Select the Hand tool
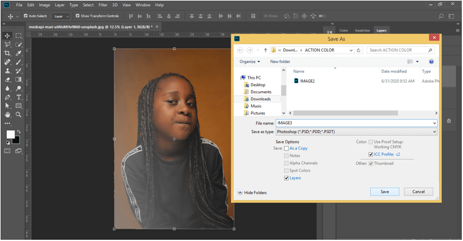The image size is (463, 241). (7, 115)
